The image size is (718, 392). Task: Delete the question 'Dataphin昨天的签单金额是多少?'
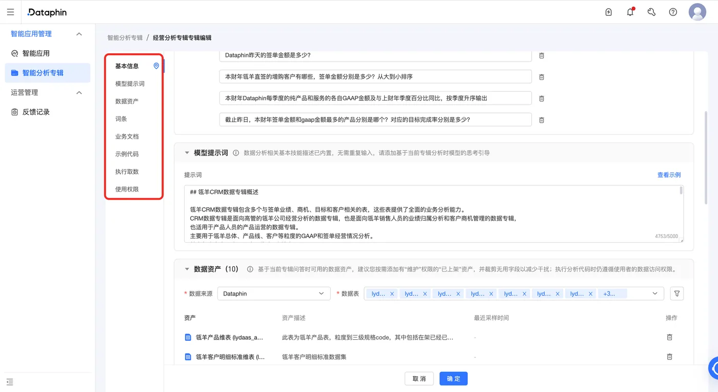(541, 55)
